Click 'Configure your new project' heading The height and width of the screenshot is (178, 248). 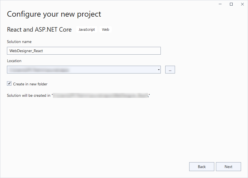pos(54,14)
